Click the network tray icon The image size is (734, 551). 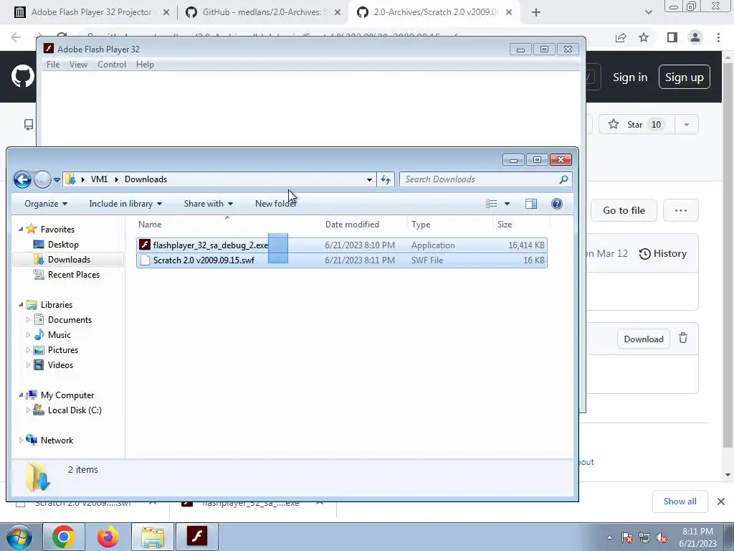pyautogui.click(x=644, y=538)
